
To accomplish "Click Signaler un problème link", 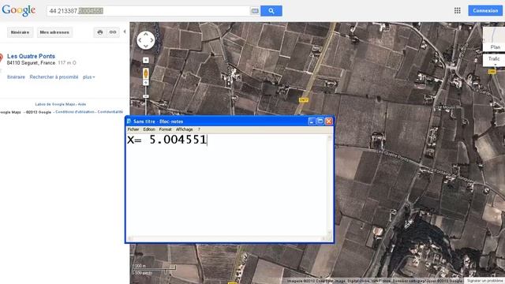I will click(x=485, y=281).
